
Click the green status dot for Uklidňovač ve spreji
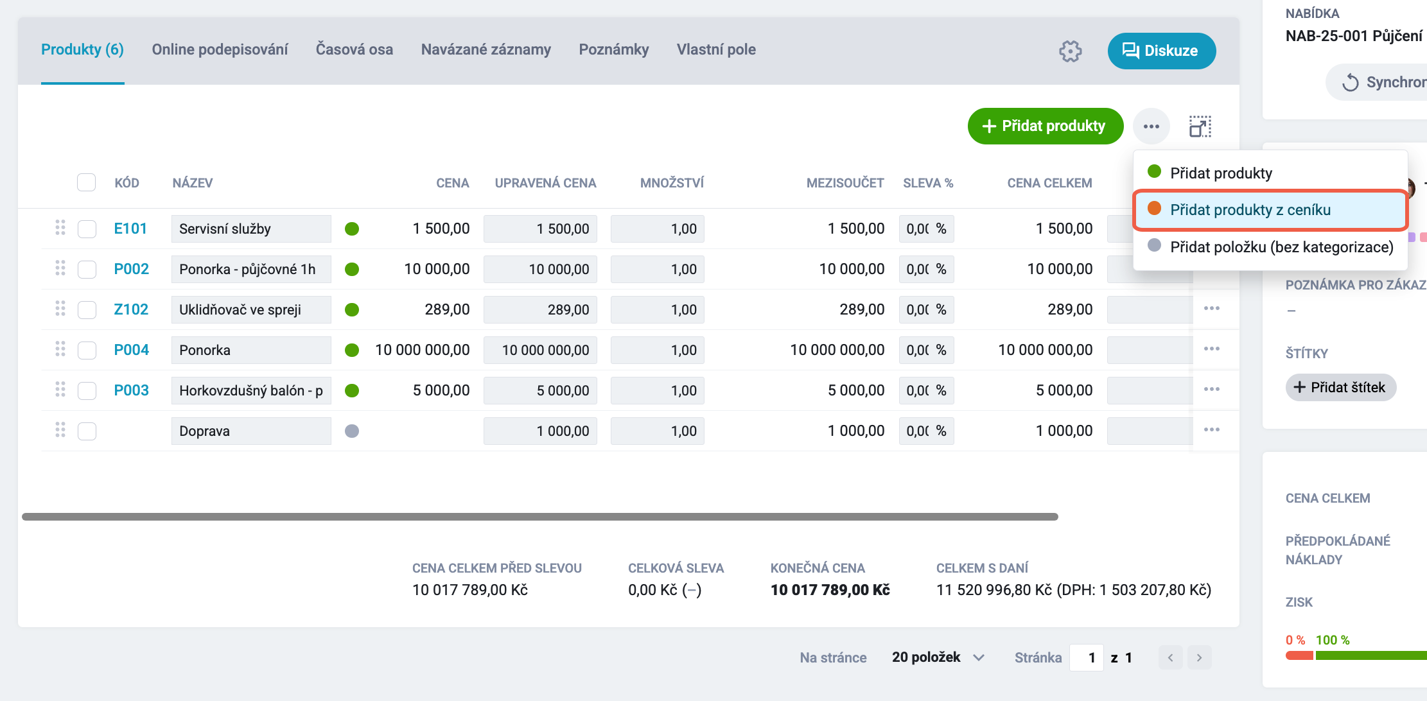(x=352, y=309)
